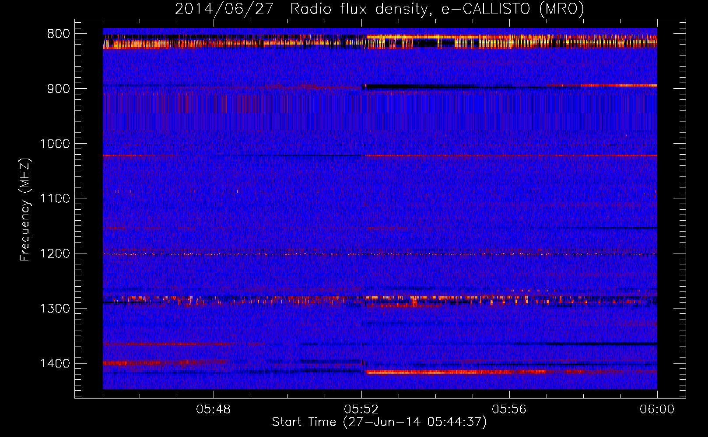Image resolution: width=708 pixels, height=437 pixels.
Task: Click the 1000 frequency tick label
Action: [x=55, y=144]
